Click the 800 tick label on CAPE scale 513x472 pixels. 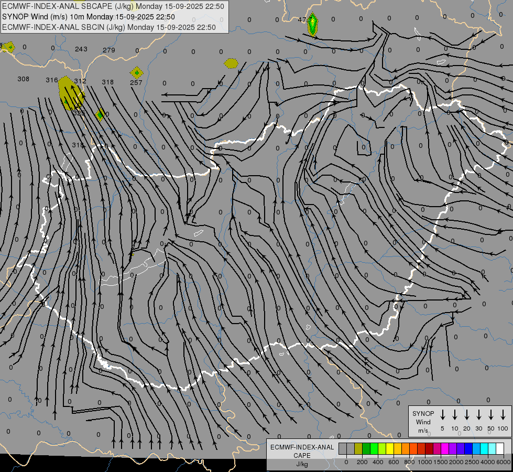pyautogui.click(x=409, y=462)
